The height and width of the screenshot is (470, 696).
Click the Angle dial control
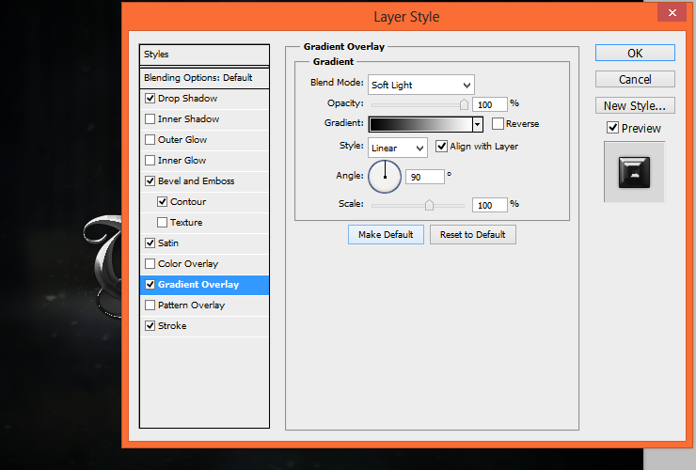click(385, 177)
